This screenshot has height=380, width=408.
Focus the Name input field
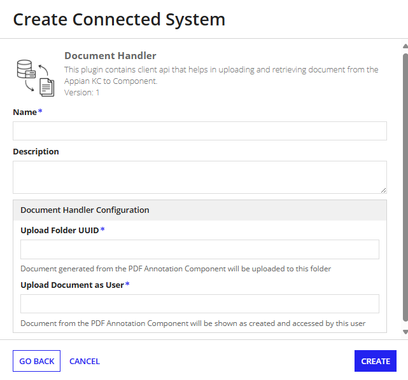199,131
